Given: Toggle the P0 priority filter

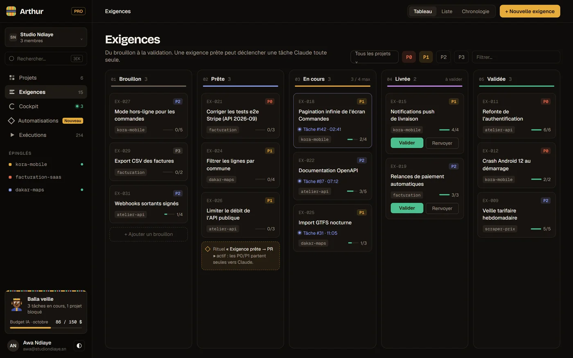Looking at the screenshot, I should click(x=409, y=57).
